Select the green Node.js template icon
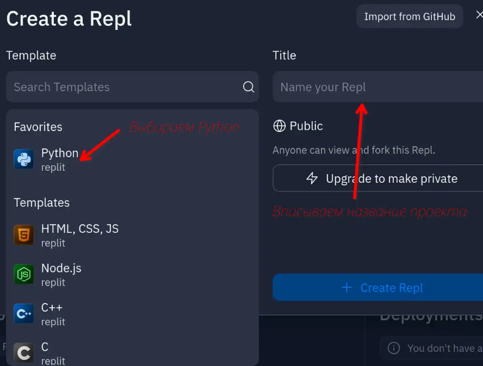This screenshot has width=483, height=366. click(23, 275)
